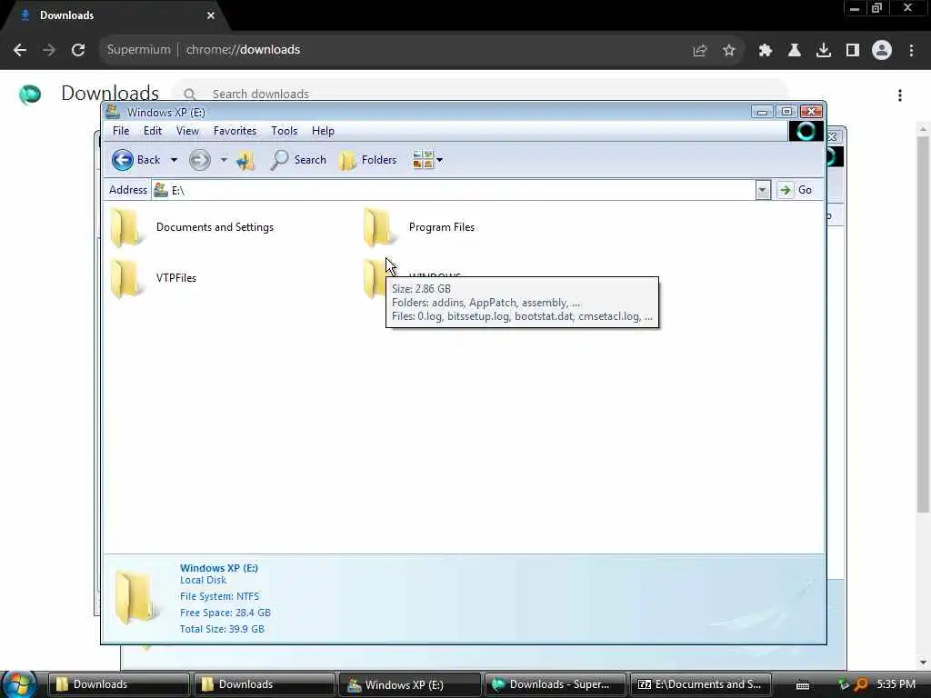Viewport: 931px width, 698px height.
Task: Open the Tools menu
Action: point(284,131)
